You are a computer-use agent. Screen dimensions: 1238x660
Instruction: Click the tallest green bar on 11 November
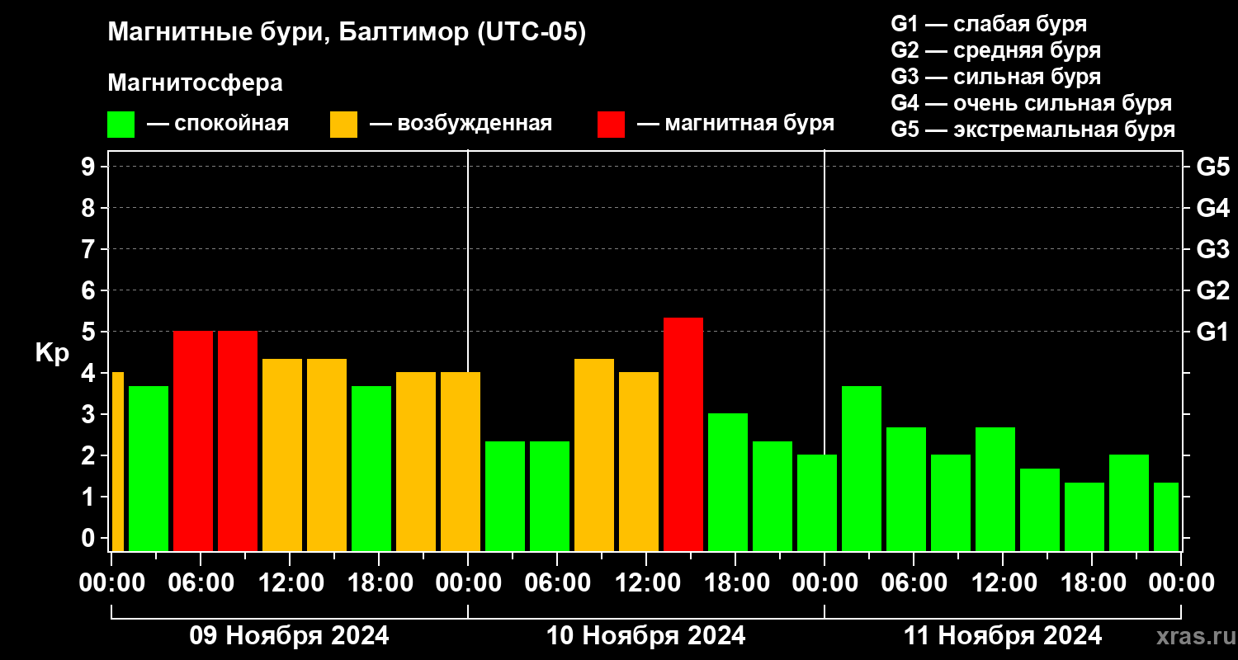[862, 469]
